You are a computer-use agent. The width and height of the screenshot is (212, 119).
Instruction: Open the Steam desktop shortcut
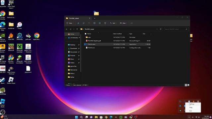pos(3,80)
